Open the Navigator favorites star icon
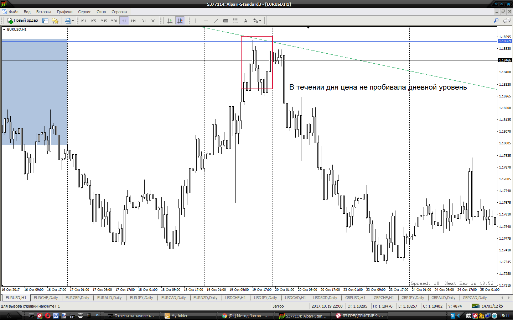The height and width of the screenshot is (320, 513). click(55, 21)
